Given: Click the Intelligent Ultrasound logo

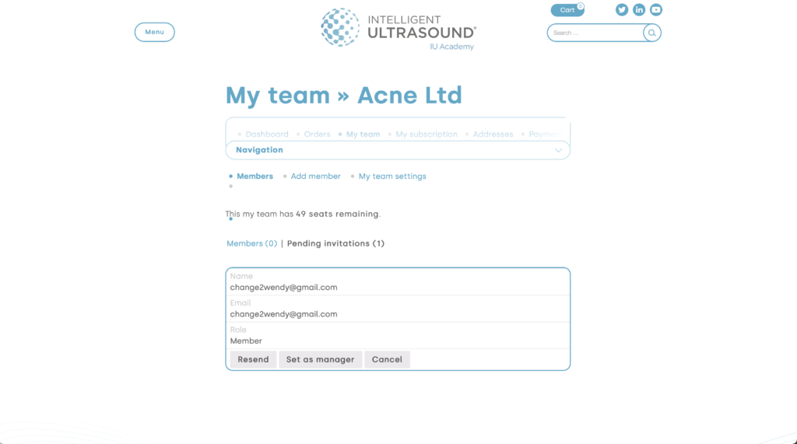Looking at the screenshot, I should 398,28.
